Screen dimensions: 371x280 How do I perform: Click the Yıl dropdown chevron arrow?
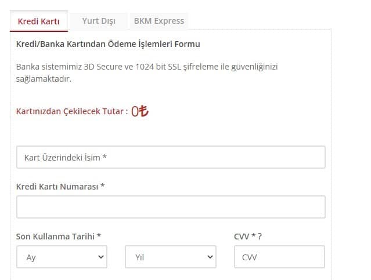[x=209, y=256]
